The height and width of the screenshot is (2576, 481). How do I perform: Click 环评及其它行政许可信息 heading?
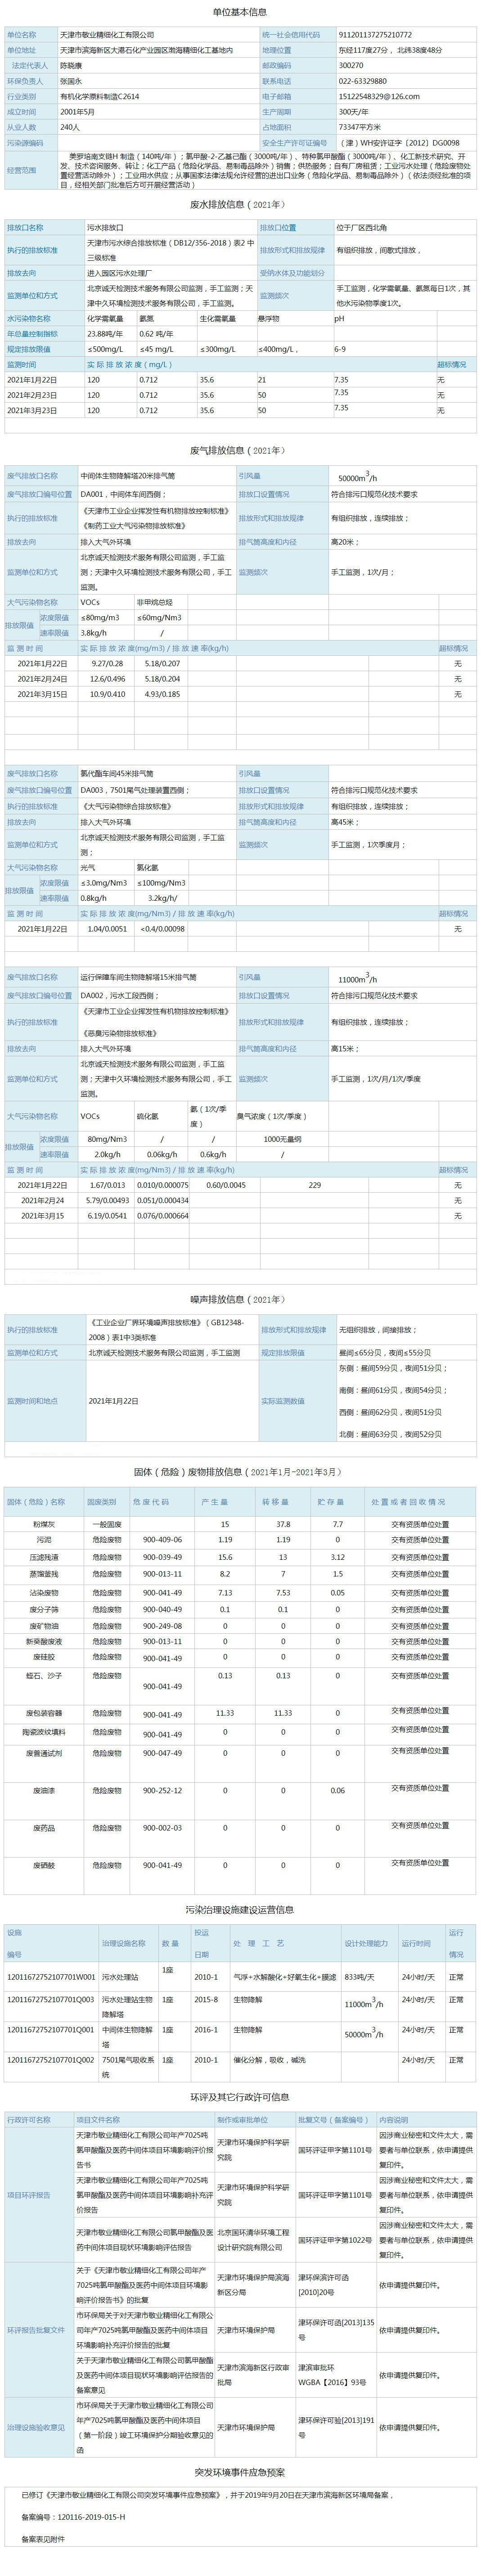point(239,2097)
